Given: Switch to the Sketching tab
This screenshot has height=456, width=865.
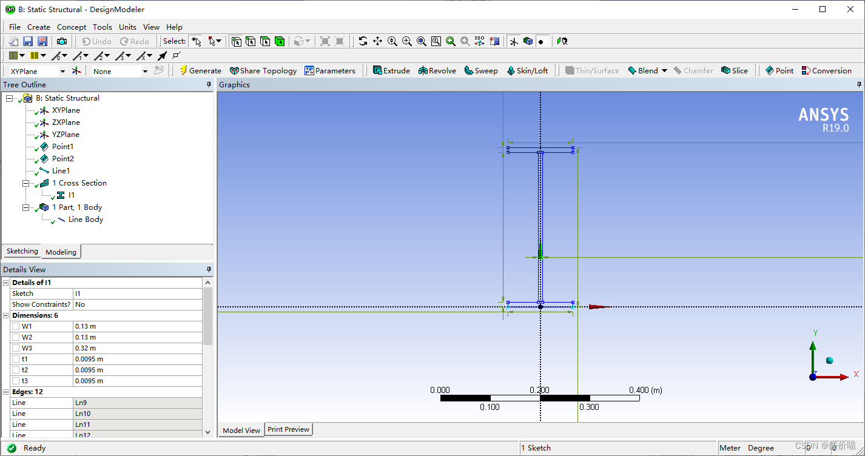Looking at the screenshot, I should (x=22, y=251).
